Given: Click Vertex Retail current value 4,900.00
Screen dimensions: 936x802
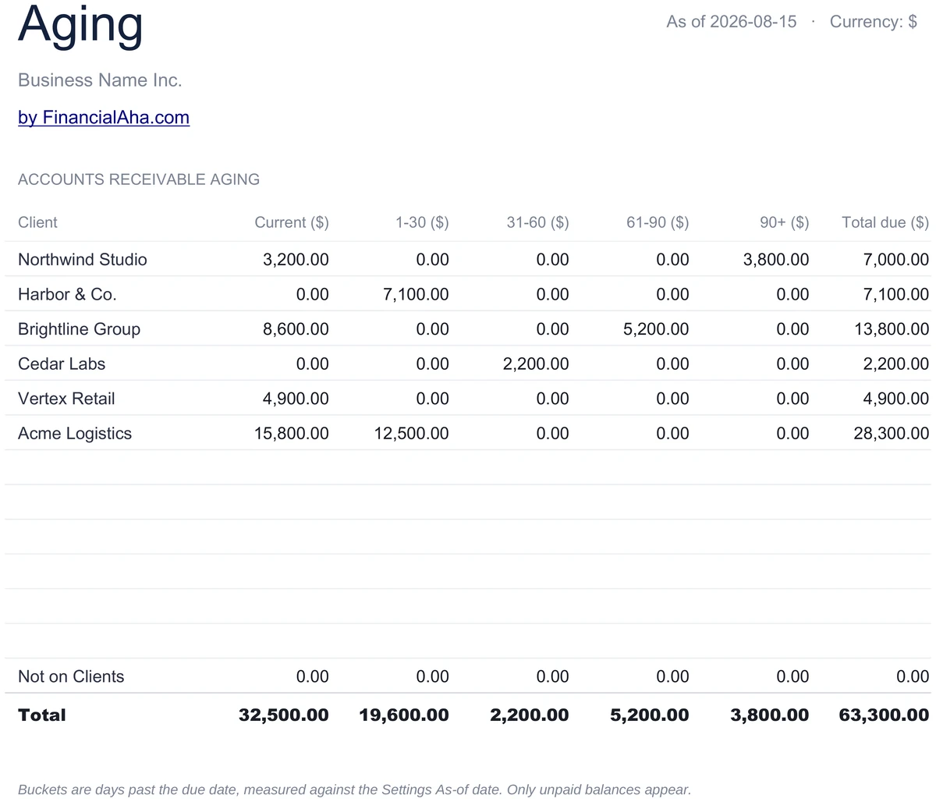Looking at the screenshot, I should [296, 399].
